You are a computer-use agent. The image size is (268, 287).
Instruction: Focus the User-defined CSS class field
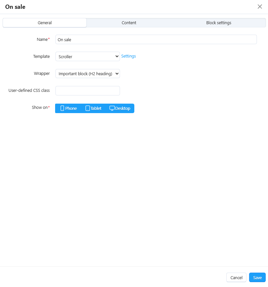pos(88,91)
